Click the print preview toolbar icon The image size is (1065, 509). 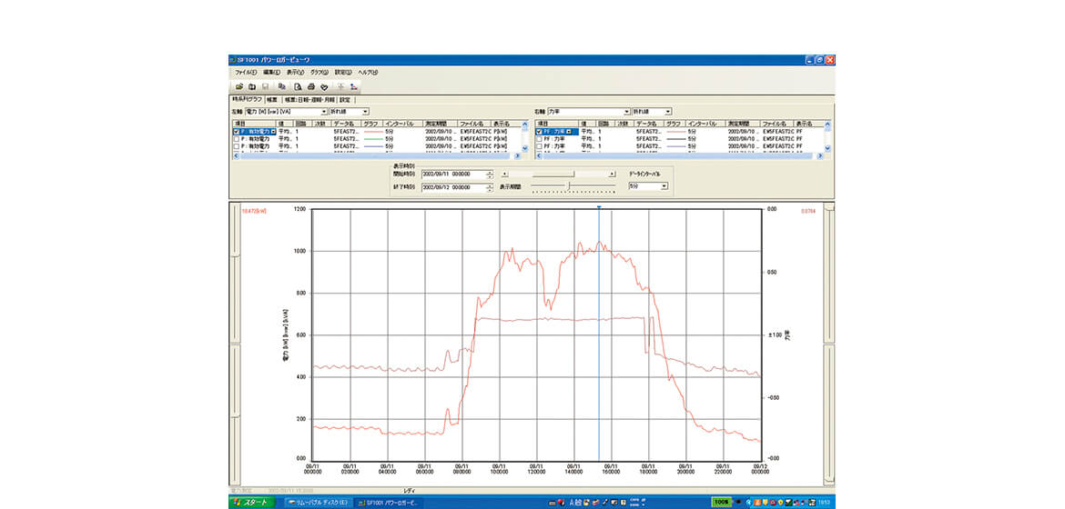(298, 86)
